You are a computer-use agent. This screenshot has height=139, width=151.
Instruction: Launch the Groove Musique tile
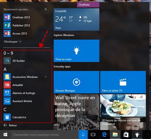coord(76,82)
